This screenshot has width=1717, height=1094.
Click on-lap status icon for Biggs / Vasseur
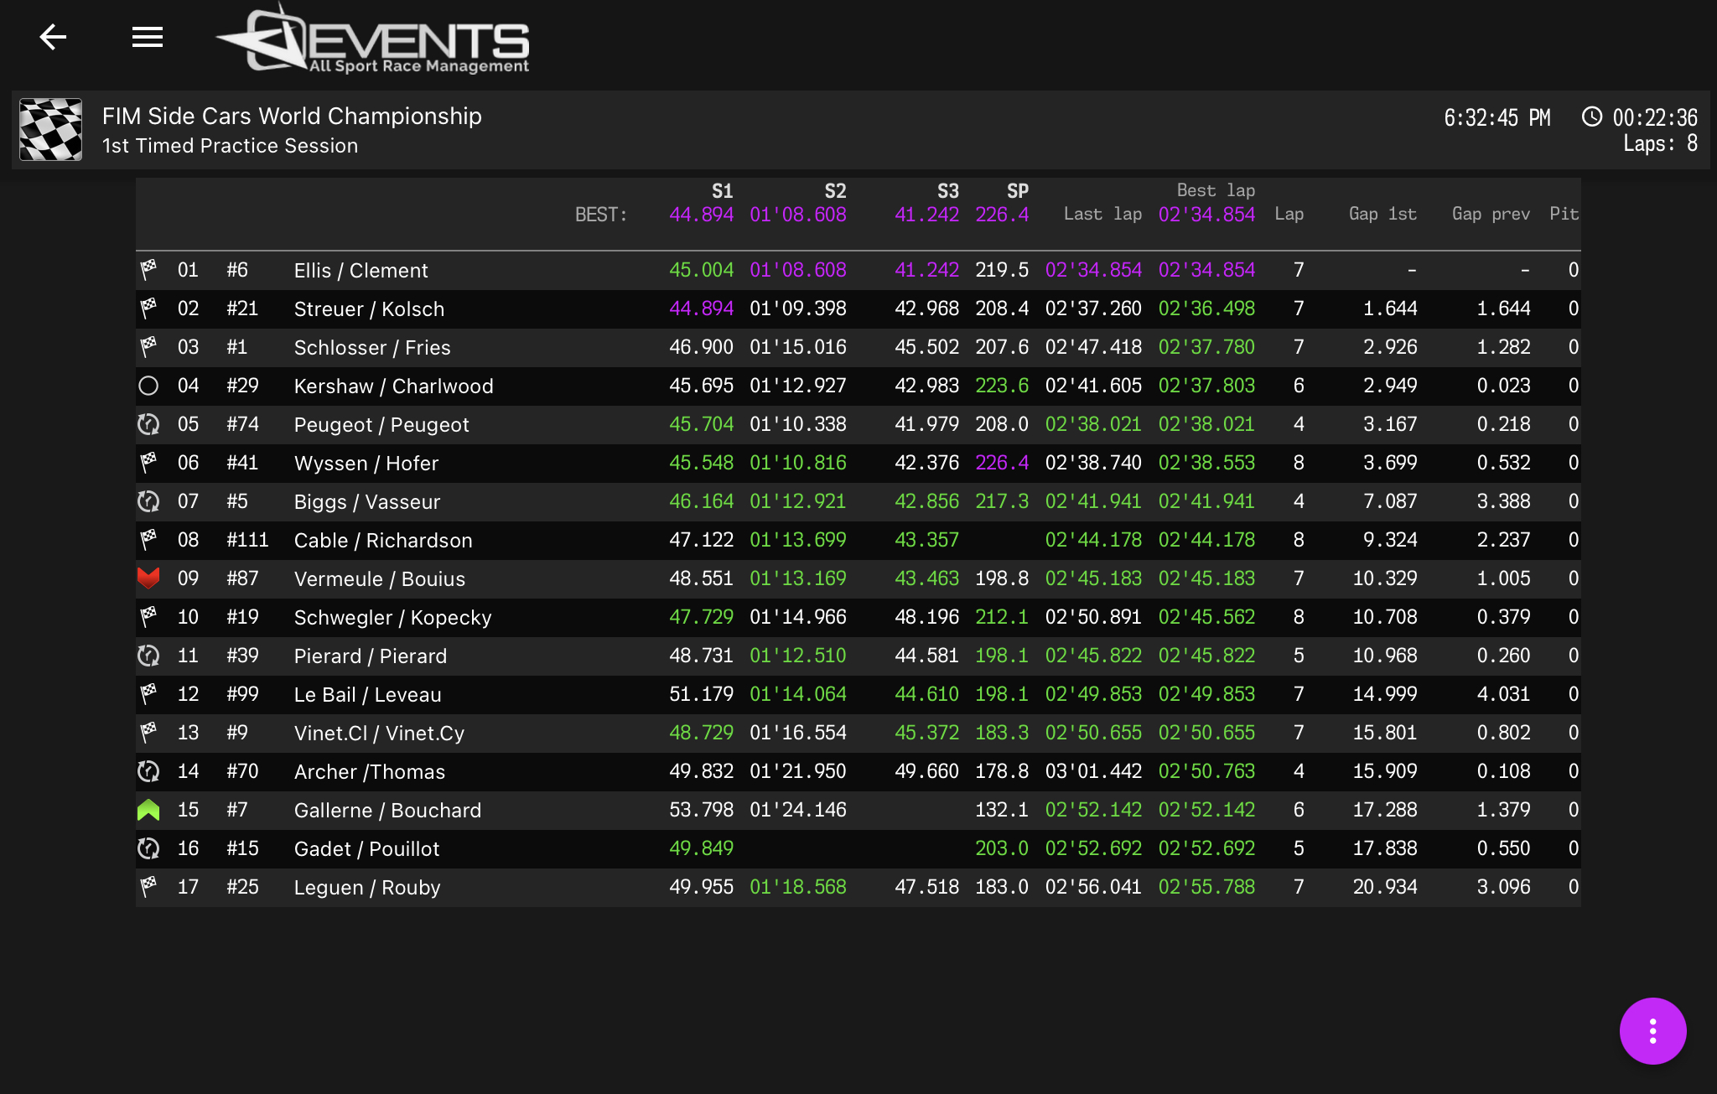coord(148,501)
